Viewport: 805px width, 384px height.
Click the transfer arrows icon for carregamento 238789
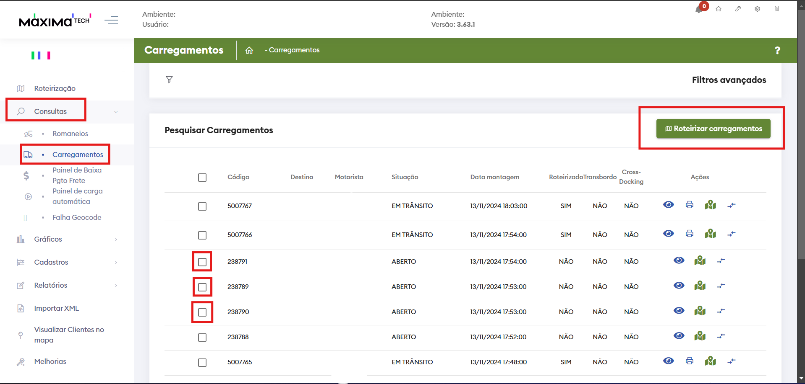721,286
